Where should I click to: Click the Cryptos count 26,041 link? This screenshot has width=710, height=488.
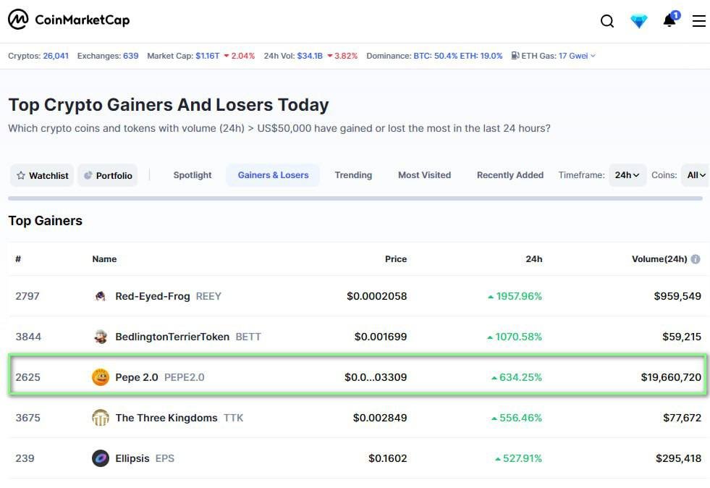56,56
